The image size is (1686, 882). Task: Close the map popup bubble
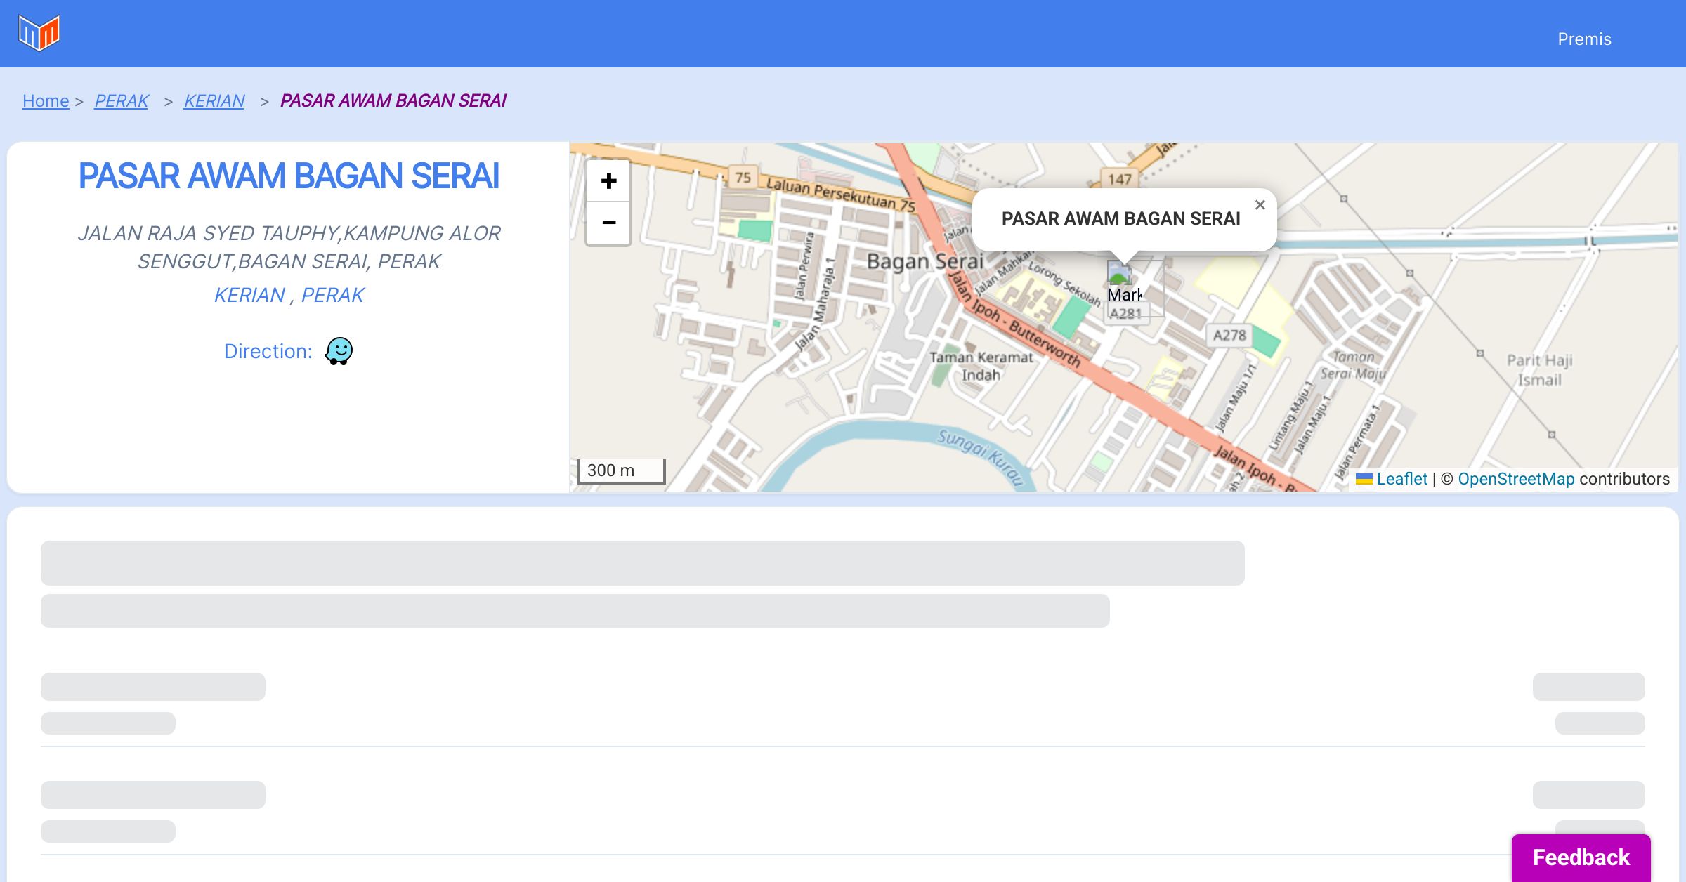(x=1260, y=205)
